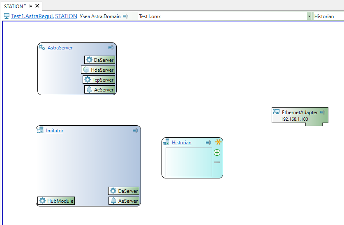Switch to the STATION document tab

click(14, 6)
